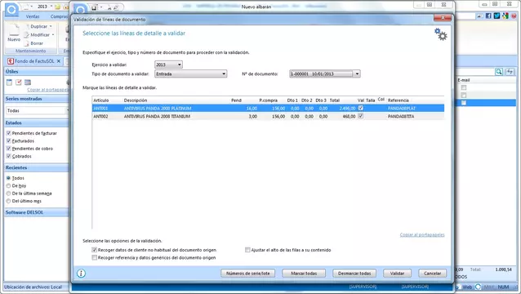Viewport: 521px width, 294px height.
Task: Open Nº de documento dropdown arrow
Action: pos(357,73)
